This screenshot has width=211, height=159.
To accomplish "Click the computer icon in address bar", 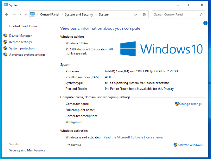I will pyautogui.click(x=32, y=14).
